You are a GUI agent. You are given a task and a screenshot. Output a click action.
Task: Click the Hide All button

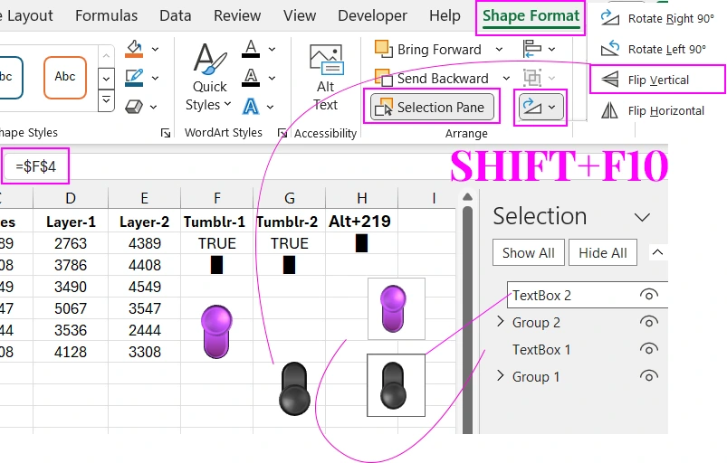click(604, 252)
